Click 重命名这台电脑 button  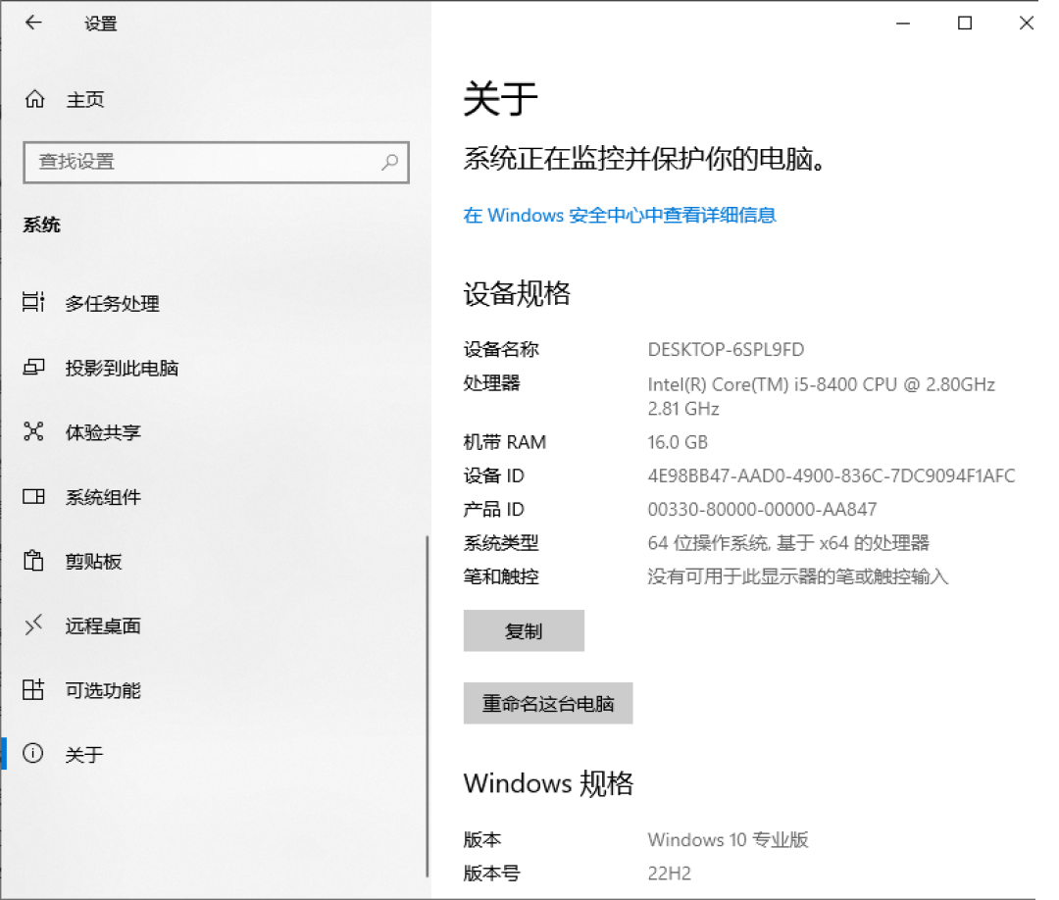pos(548,703)
